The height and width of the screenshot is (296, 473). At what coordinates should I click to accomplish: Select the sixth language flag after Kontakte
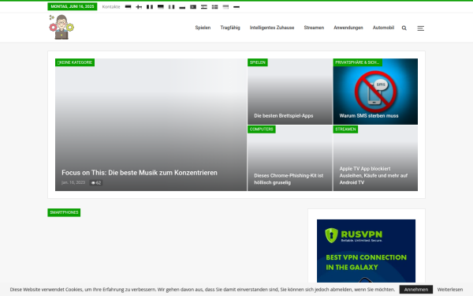pos(182,6)
